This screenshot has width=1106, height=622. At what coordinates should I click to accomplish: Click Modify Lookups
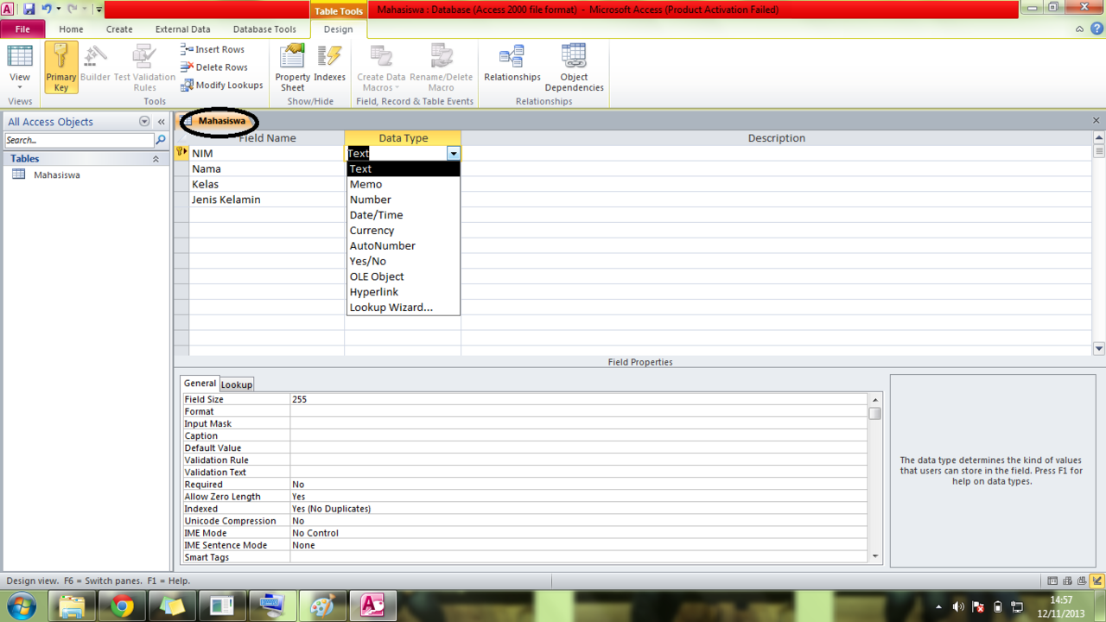[x=222, y=85]
